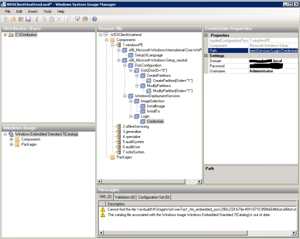
Task: Expand the C:\Distribution folder node
Action: tap(5, 35)
